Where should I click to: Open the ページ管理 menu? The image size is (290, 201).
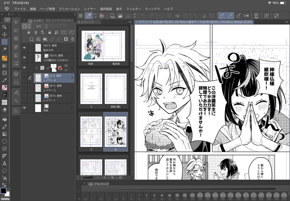(x=47, y=9)
